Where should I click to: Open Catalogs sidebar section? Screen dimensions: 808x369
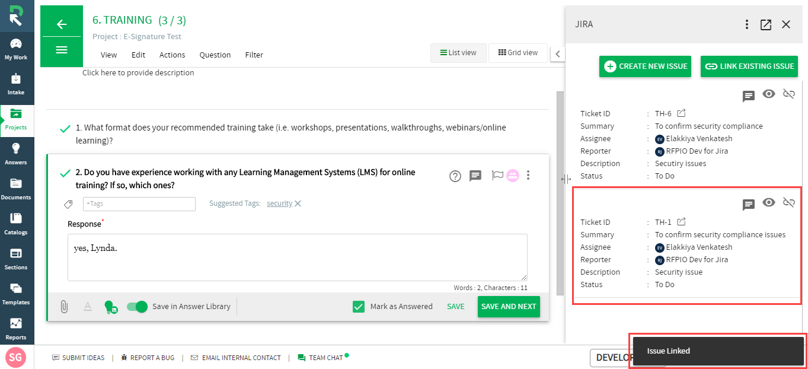[x=16, y=224]
